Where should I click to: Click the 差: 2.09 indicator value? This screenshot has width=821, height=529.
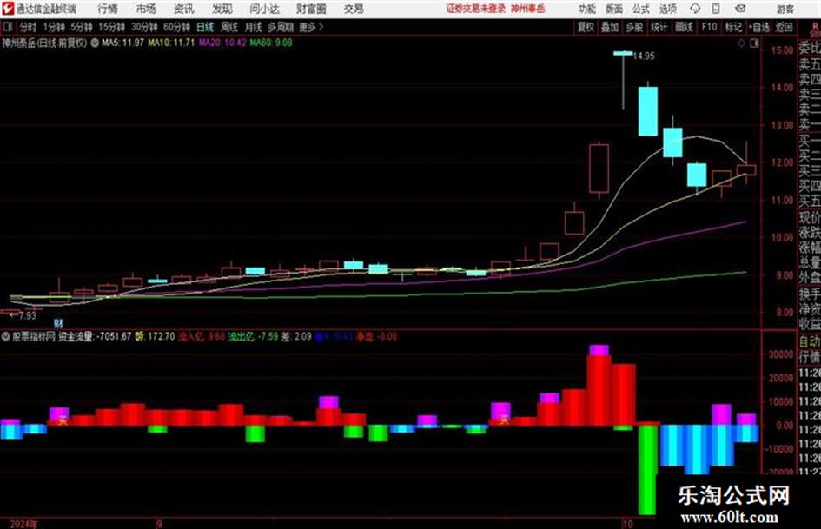296,336
